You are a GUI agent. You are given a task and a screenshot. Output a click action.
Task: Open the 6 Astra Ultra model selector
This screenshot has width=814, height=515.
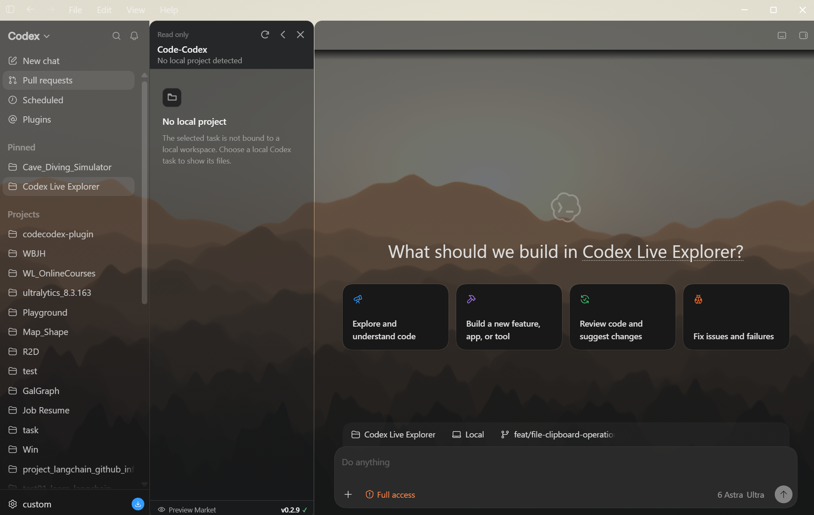point(741,495)
